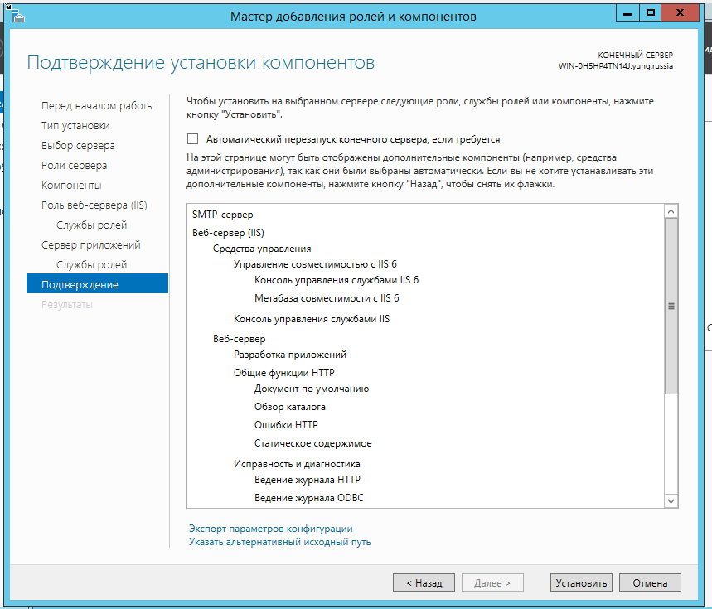Select 'Управление совместимостью с IIS 6' entry
Viewport: 712px width, 609px height.
tap(315, 264)
